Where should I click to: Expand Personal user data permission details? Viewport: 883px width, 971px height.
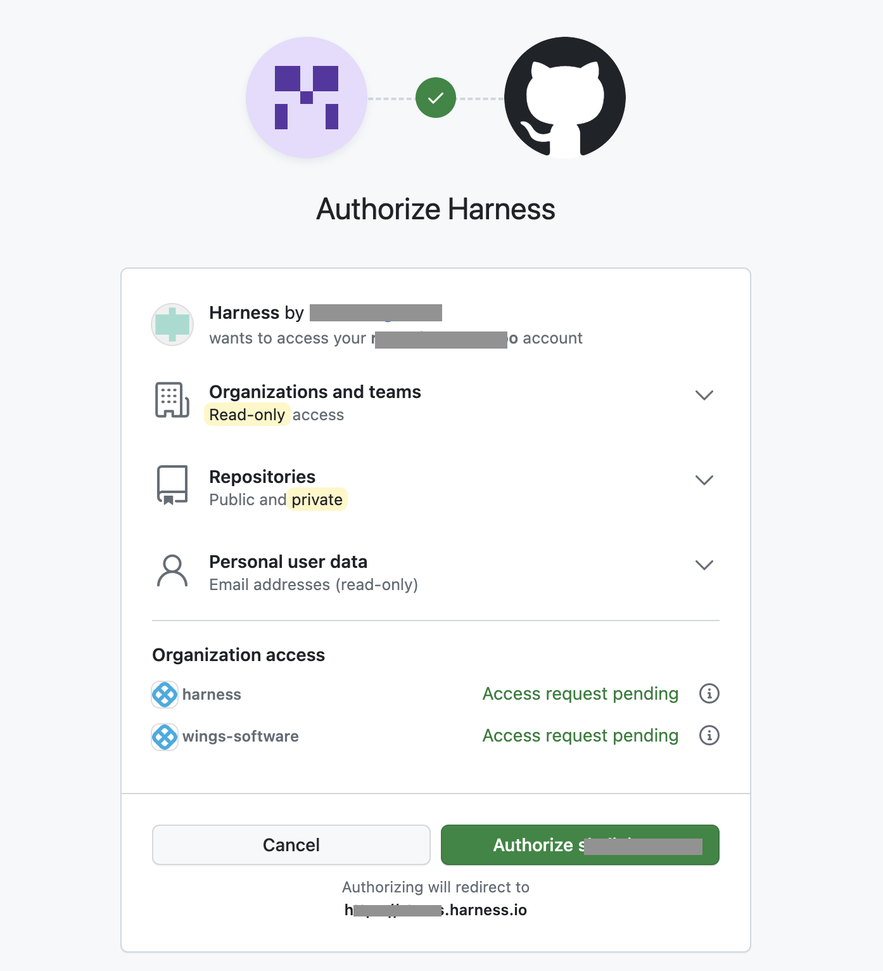tap(704, 565)
